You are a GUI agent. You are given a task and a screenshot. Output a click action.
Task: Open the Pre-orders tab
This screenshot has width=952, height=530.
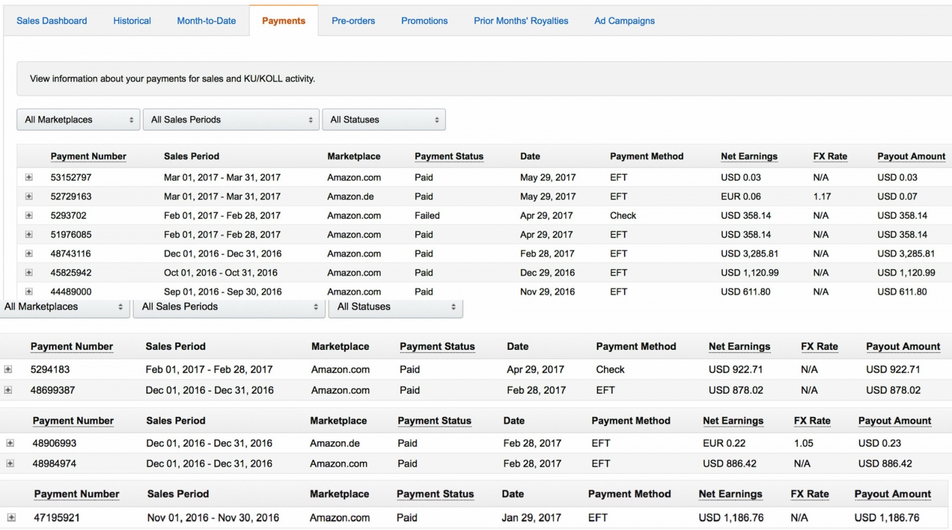(x=353, y=21)
